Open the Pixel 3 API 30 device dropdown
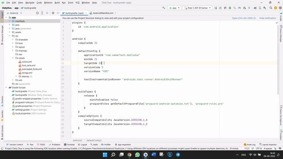The image size is (283, 159). coord(198,8)
